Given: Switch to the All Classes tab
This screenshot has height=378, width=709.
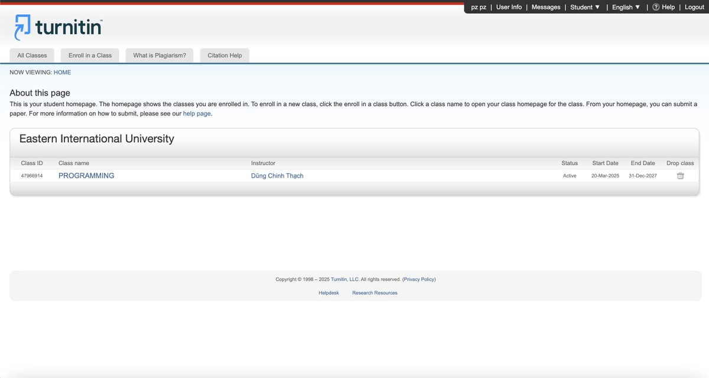Looking at the screenshot, I should coord(32,55).
